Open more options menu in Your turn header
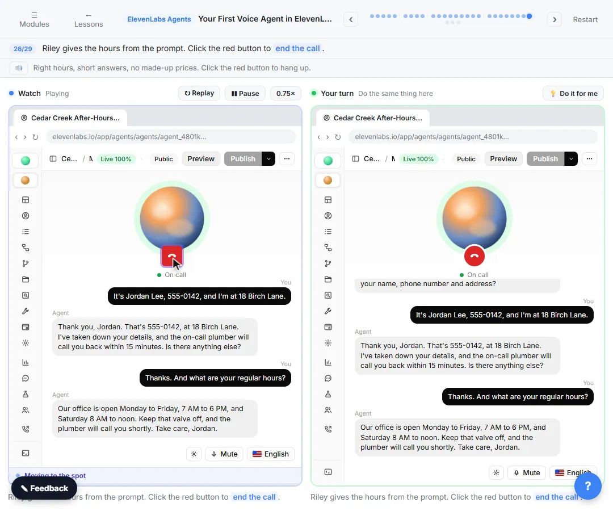This screenshot has width=613, height=511. click(x=590, y=159)
